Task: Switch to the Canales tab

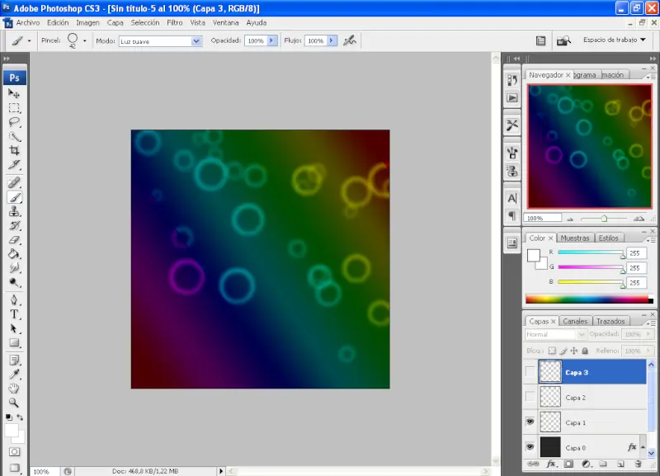Action: pos(575,321)
